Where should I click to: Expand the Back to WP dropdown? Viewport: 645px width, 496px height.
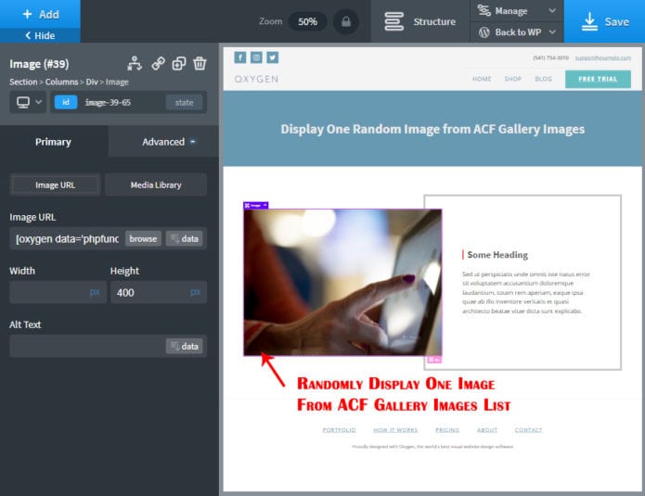518,32
